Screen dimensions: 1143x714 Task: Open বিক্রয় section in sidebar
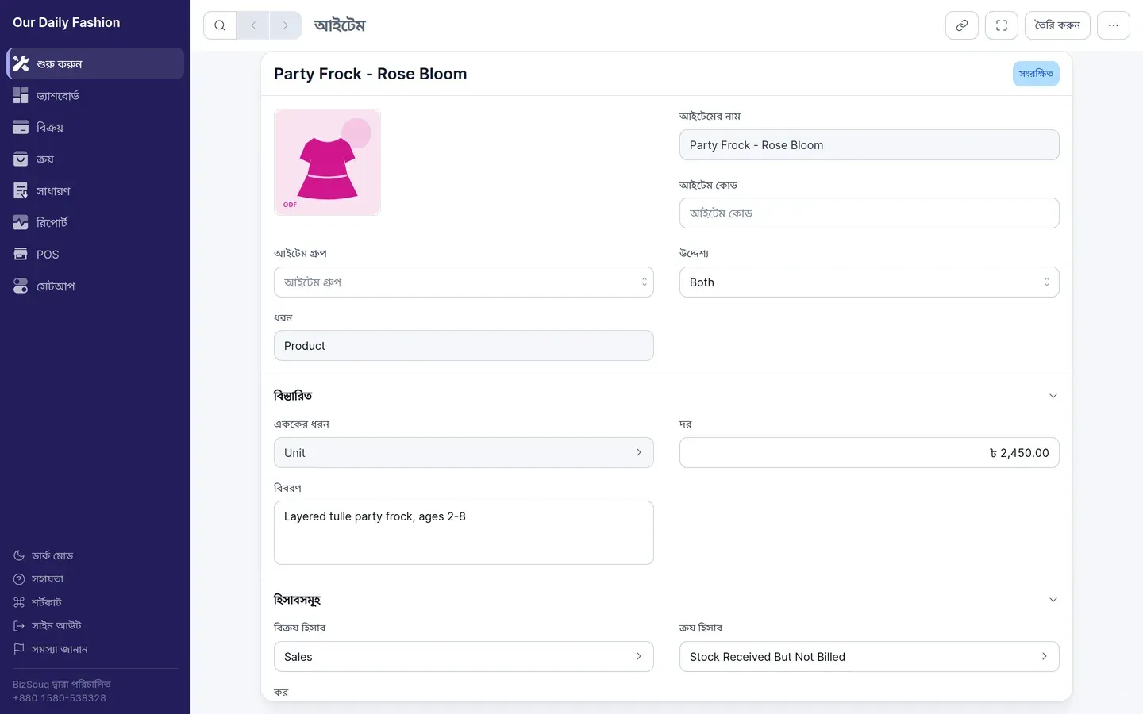(x=95, y=127)
